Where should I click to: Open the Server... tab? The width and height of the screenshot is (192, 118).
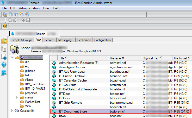tap(50, 40)
